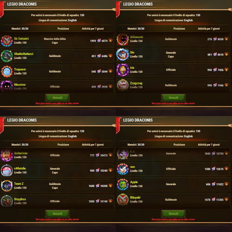Open player name Sultanivan

pyautogui.click(x=21, y=153)
